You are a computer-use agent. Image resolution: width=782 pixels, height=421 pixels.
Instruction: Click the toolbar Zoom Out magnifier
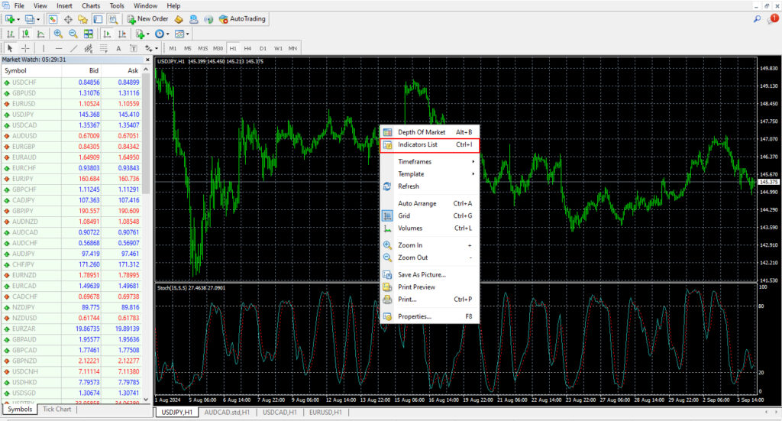click(x=73, y=34)
